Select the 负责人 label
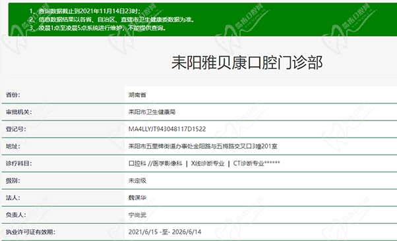This screenshot has width=397, height=241. pyautogui.click(x=16, y=215)
